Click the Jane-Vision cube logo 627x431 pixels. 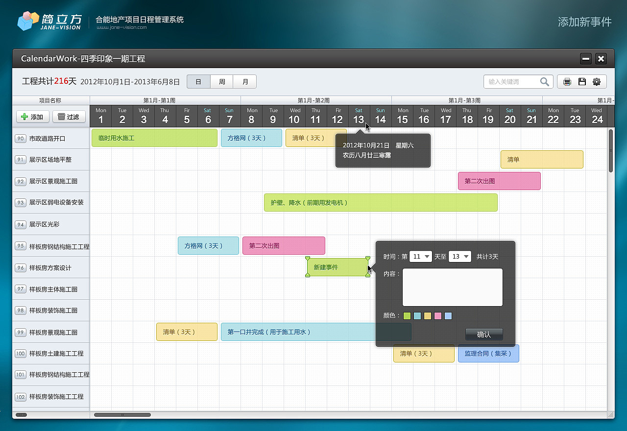[28, 21]
